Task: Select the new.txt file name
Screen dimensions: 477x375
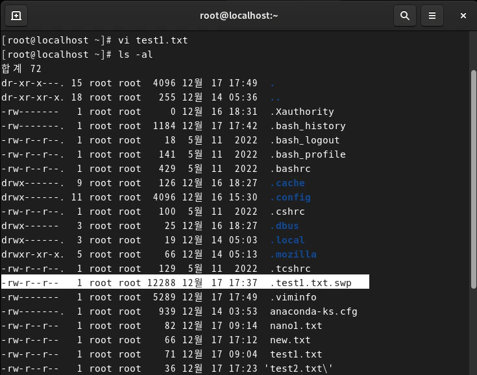Action: pos(290,340)
